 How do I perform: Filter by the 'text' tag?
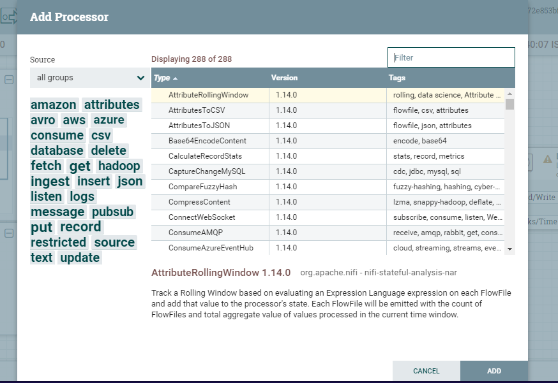(41, 257)
